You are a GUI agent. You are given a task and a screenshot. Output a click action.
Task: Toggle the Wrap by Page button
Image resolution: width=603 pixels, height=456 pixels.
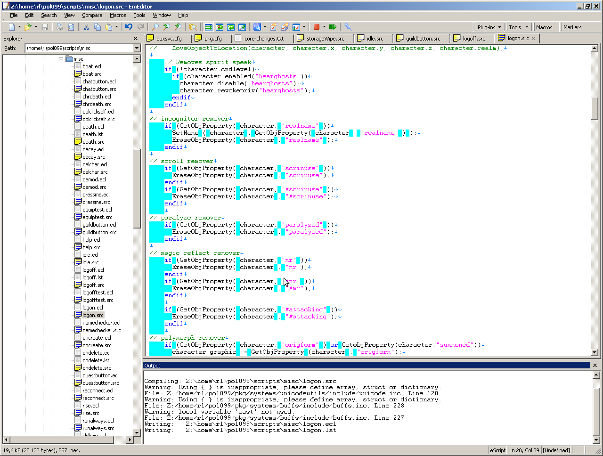[242, 27]
